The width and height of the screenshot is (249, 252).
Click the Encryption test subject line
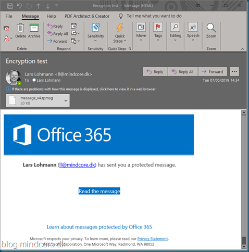pos(27,61)
